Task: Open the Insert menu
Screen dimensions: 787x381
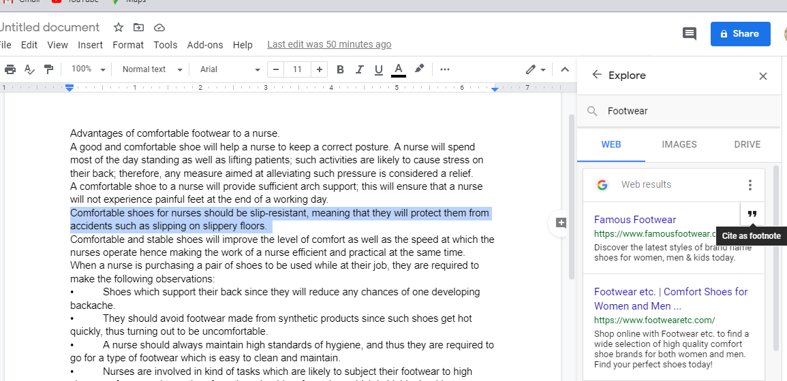Action: [91, 45]
